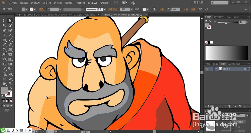Enable Draw Inside mode in toolbox
Screen dimensions: 251x133
(11, 105)
